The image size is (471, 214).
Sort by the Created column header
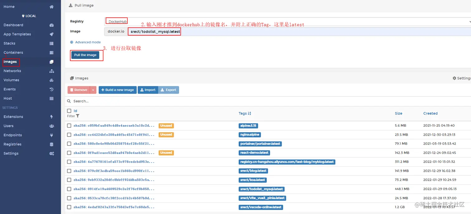point(431,114)
